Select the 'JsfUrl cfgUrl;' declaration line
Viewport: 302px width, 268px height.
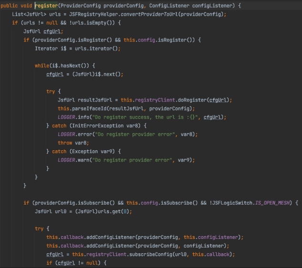point(43,31)
